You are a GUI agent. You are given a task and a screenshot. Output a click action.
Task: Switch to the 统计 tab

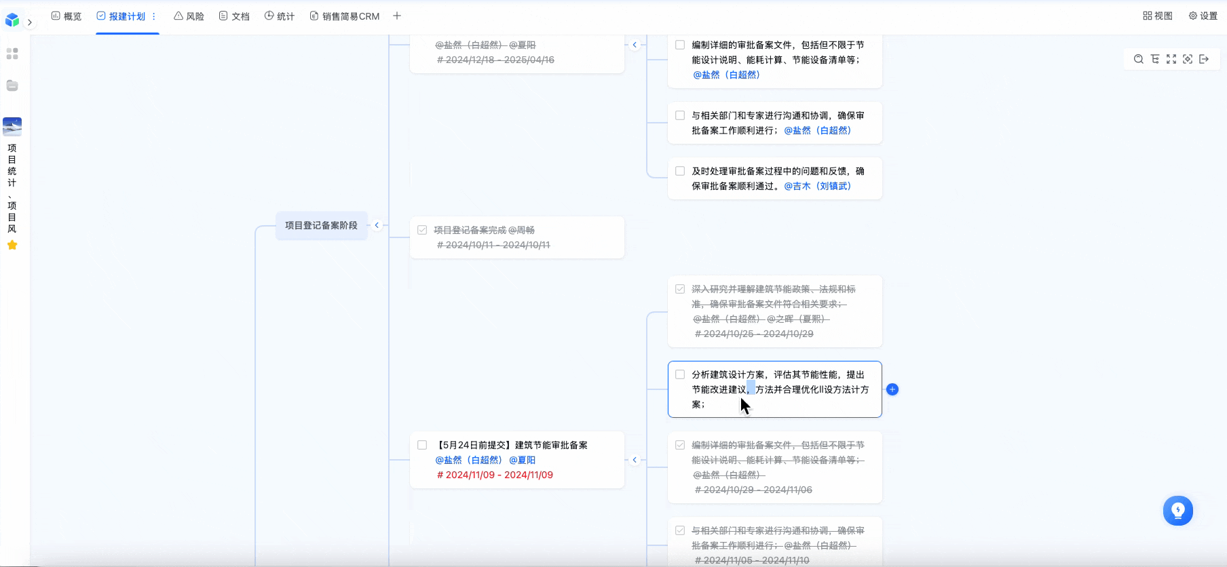click(280, 16)
